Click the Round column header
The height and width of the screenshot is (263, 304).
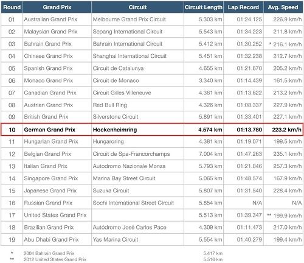[12, 7]
